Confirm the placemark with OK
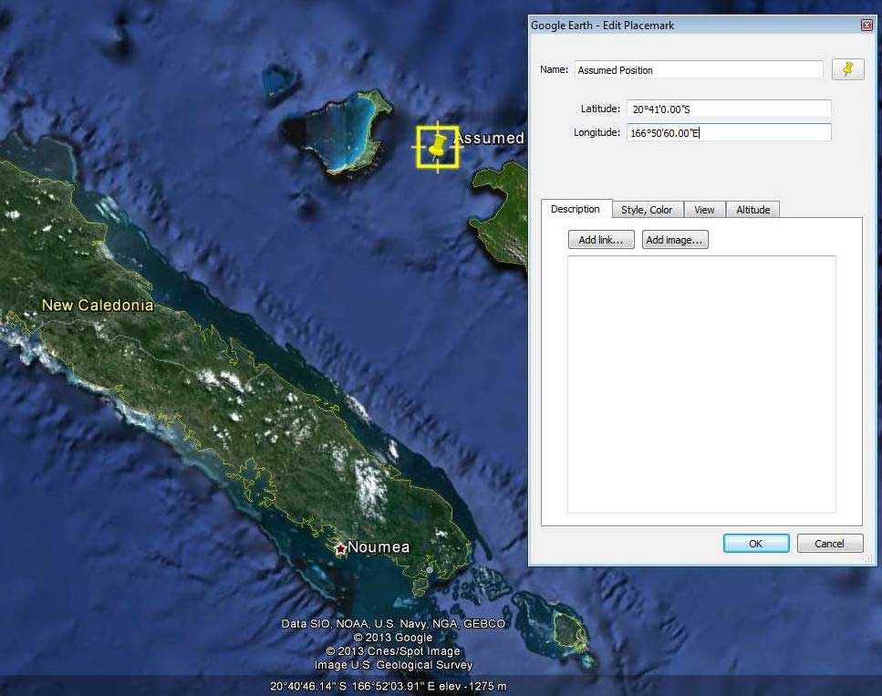Screen dimensions: 882x696 [x=756, y=544]
